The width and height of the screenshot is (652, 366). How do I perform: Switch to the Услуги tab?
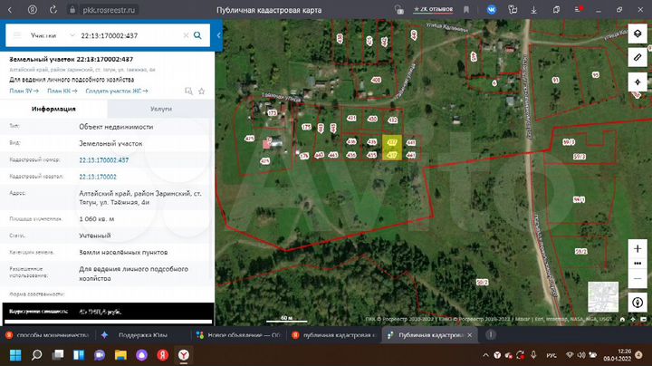[x=161, y=109]
